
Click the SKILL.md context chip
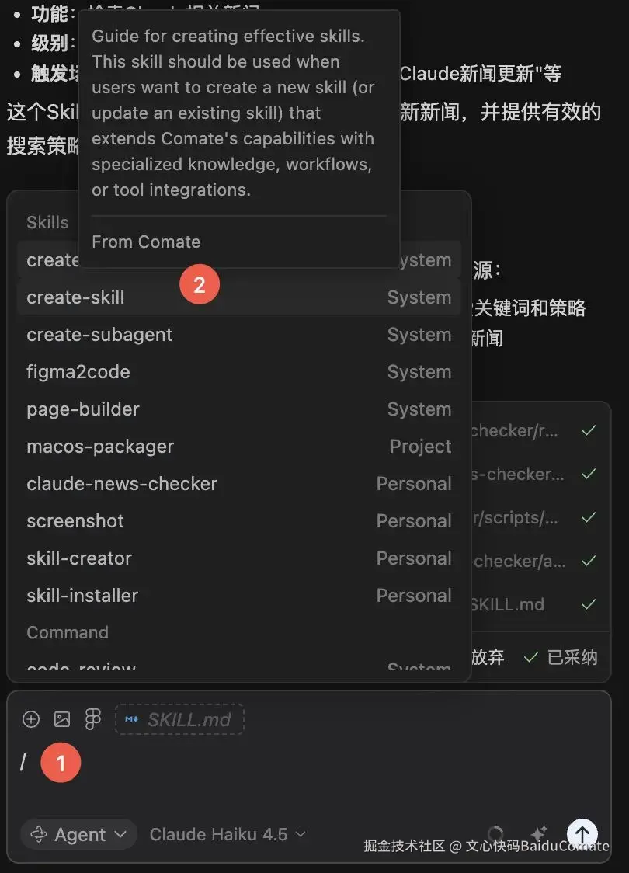pyautogui.click(x=179, y=719)
